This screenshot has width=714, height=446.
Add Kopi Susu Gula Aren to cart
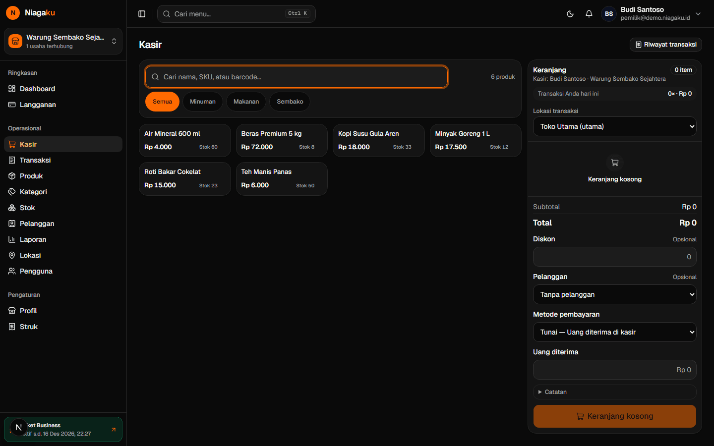click(x=379, y=140)
